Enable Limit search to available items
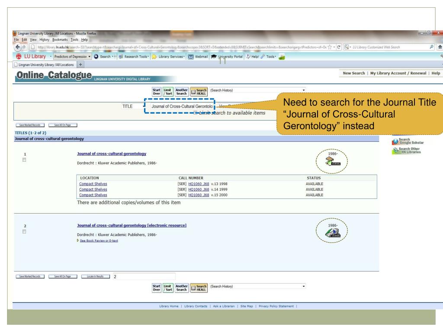The image size is (443, 332). 195,113
